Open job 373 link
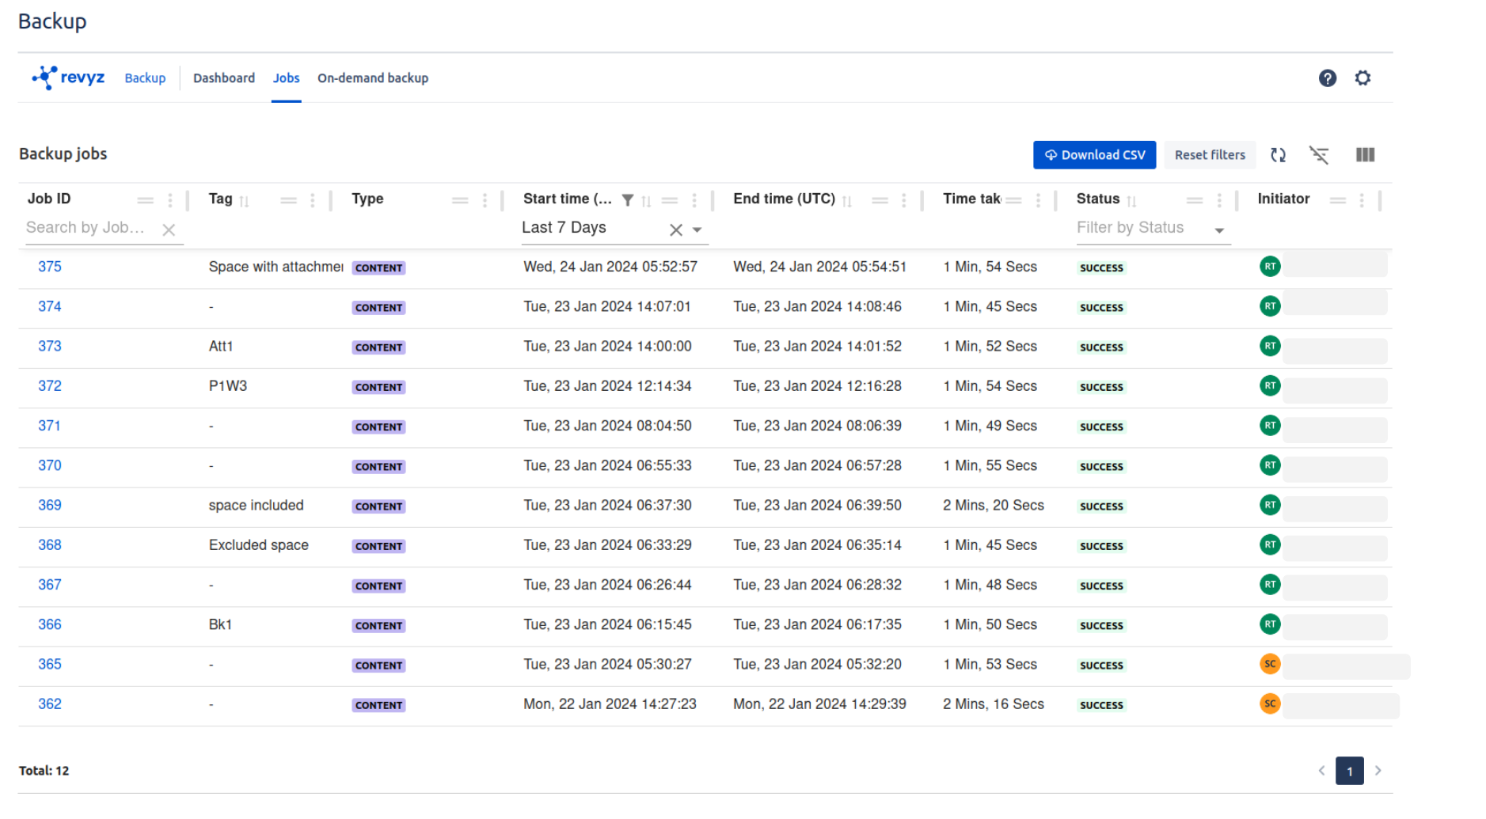The image size is (1486, 819). (49, 346)
